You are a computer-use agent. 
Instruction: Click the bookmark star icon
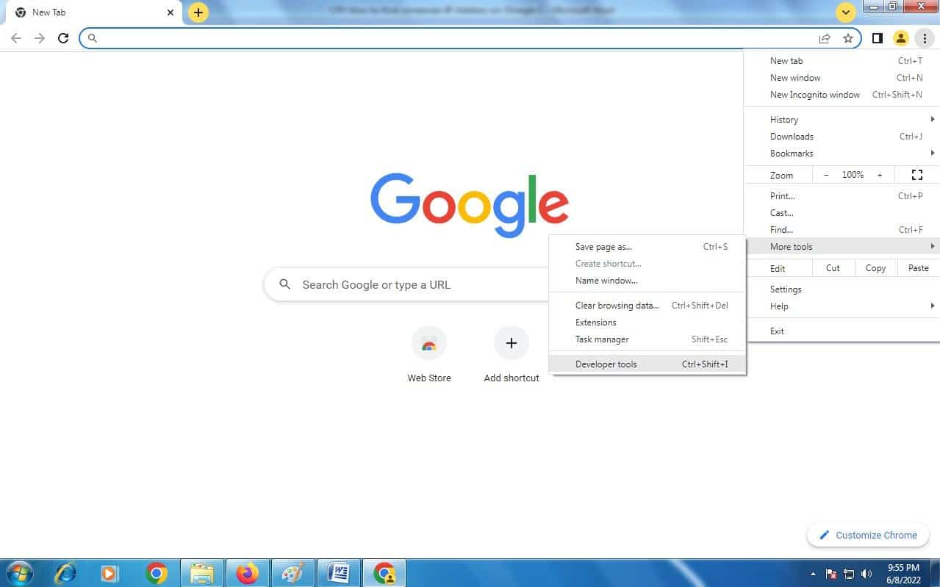pos(848,38)
